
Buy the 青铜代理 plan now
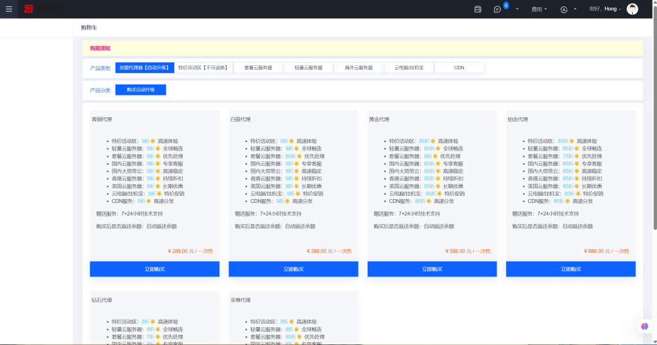click(155, 269)
